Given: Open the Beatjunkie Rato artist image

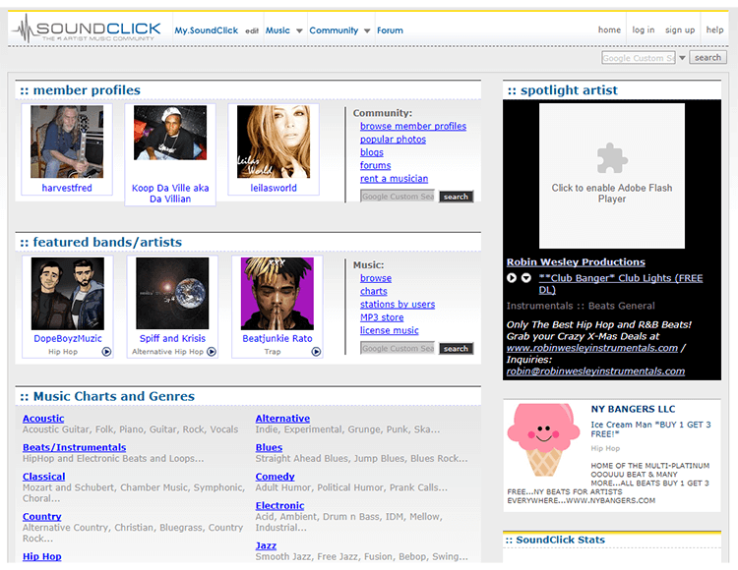Looking at the screenshot, I should point(277,294).
